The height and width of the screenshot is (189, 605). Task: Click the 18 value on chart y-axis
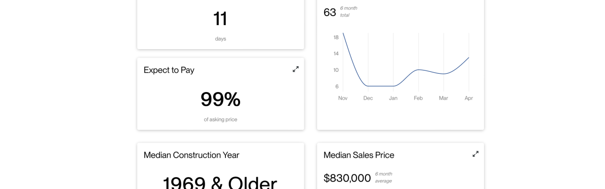click(336, 37)
